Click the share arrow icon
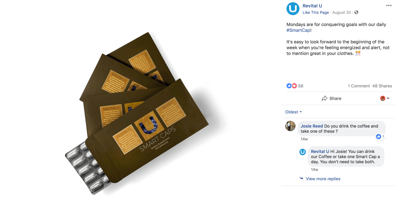The image size is (395, 205). (x=324, y=98)
